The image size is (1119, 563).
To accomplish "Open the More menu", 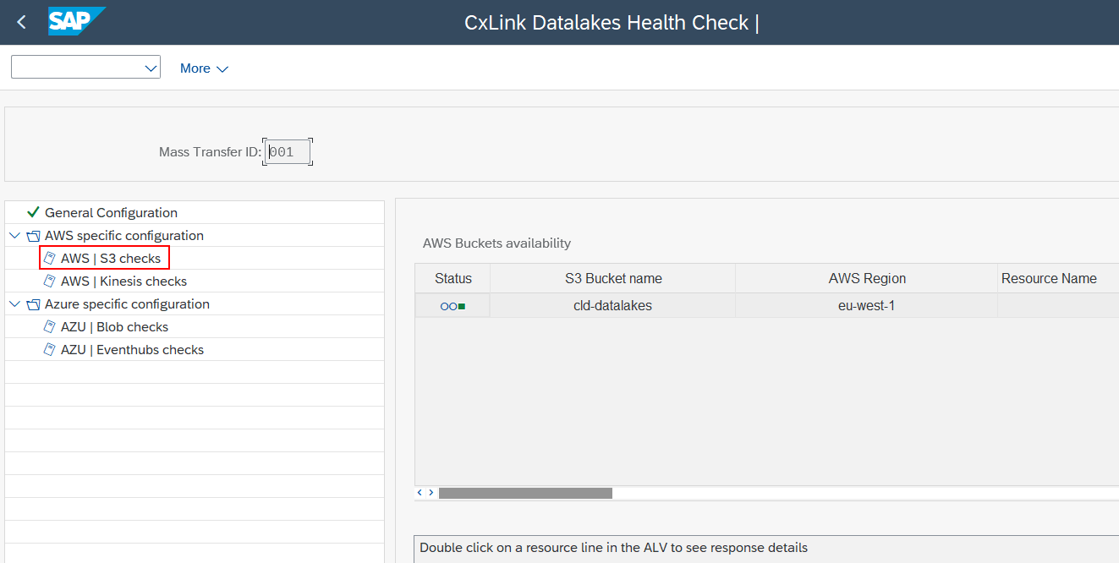I will click(204, 68).
